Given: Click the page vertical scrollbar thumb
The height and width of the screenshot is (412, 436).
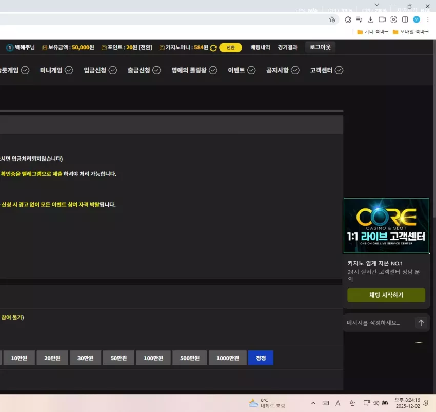Looking at the screenshot, I should coord(434,129).
